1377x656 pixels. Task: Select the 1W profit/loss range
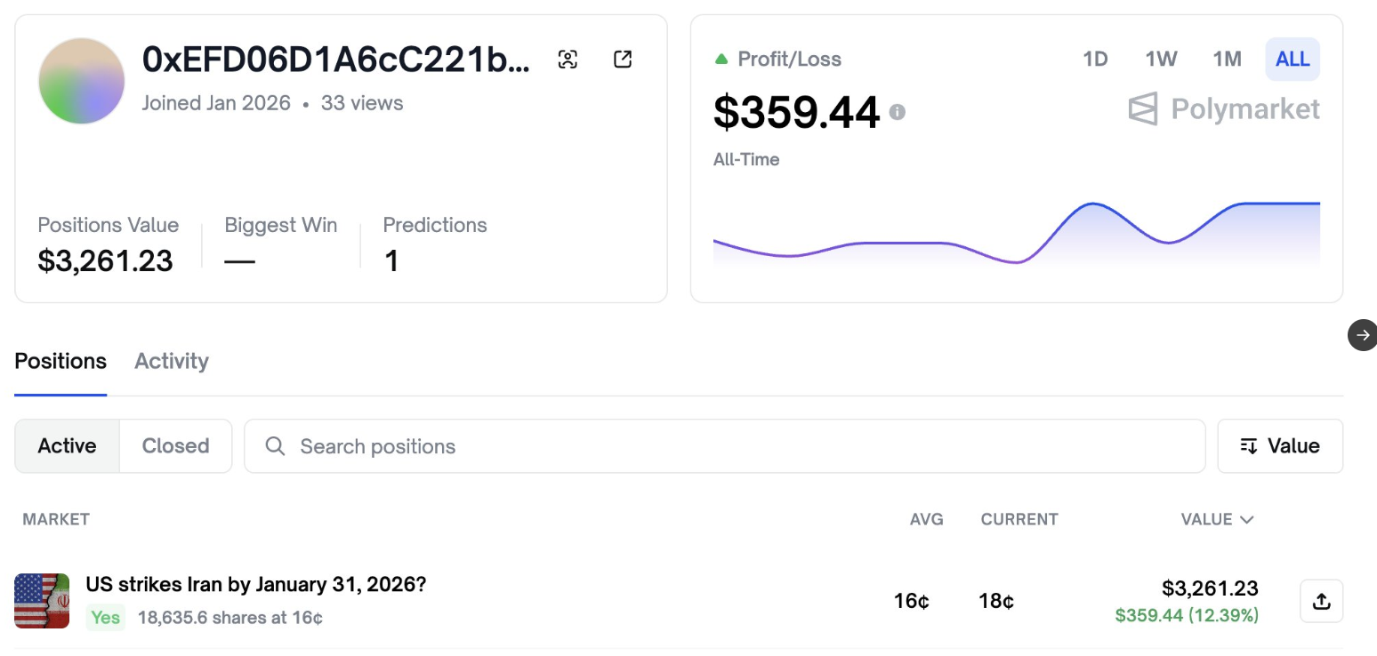click(1161, 60)
